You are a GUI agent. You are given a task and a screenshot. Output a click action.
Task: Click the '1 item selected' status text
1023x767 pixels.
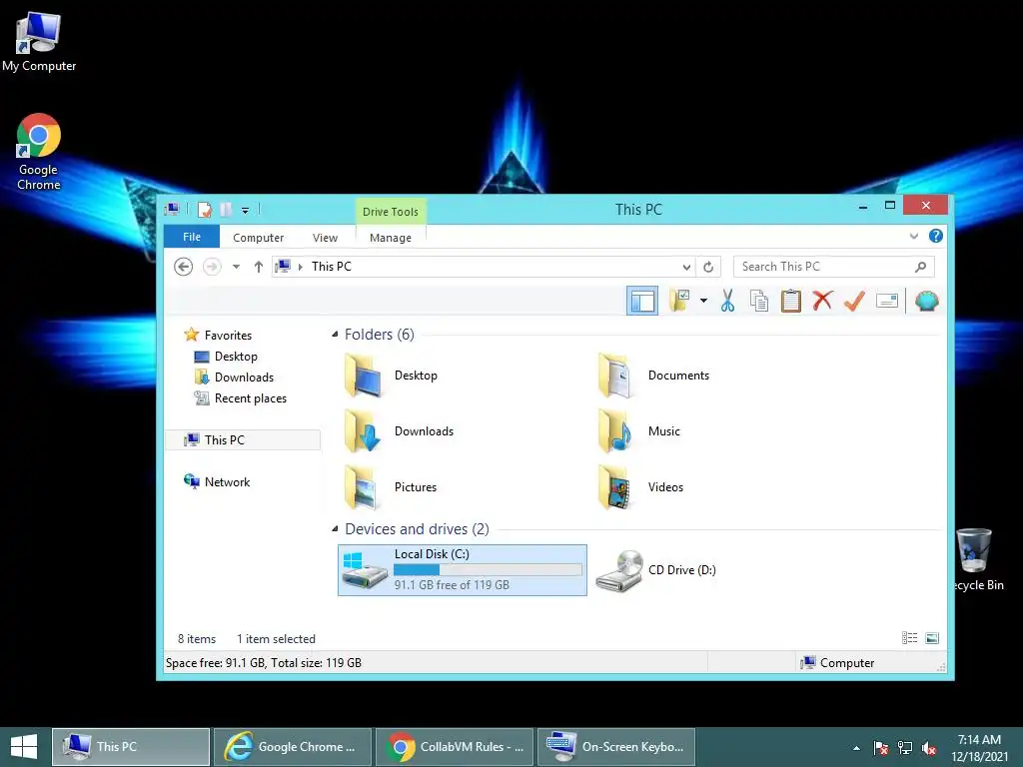[x=276, y=639]
